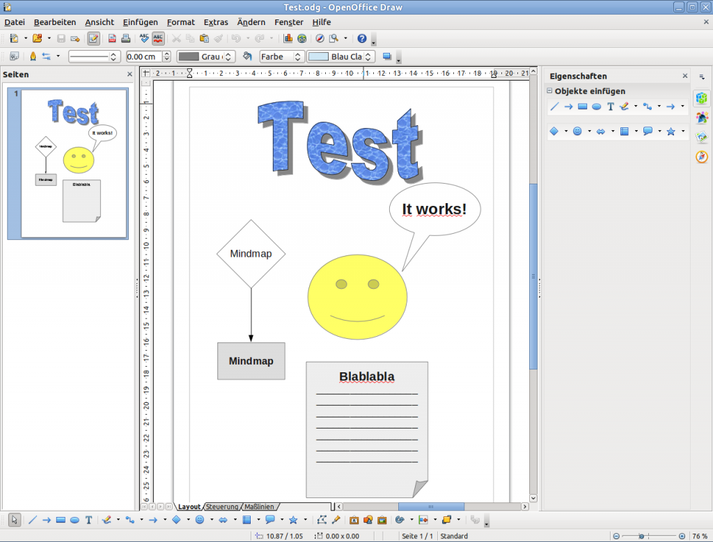This screenshot has width=713, height=542.
Task: Select the Text tool
Action: click(x=88, y=520)
